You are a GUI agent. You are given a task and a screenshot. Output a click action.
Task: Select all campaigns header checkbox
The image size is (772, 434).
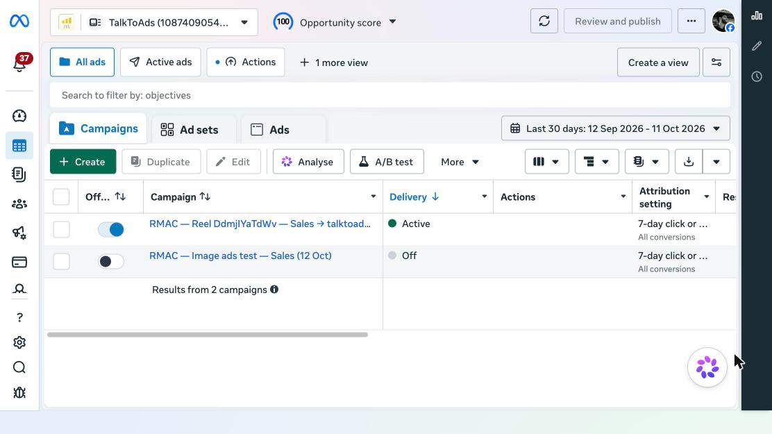[61, 197]
